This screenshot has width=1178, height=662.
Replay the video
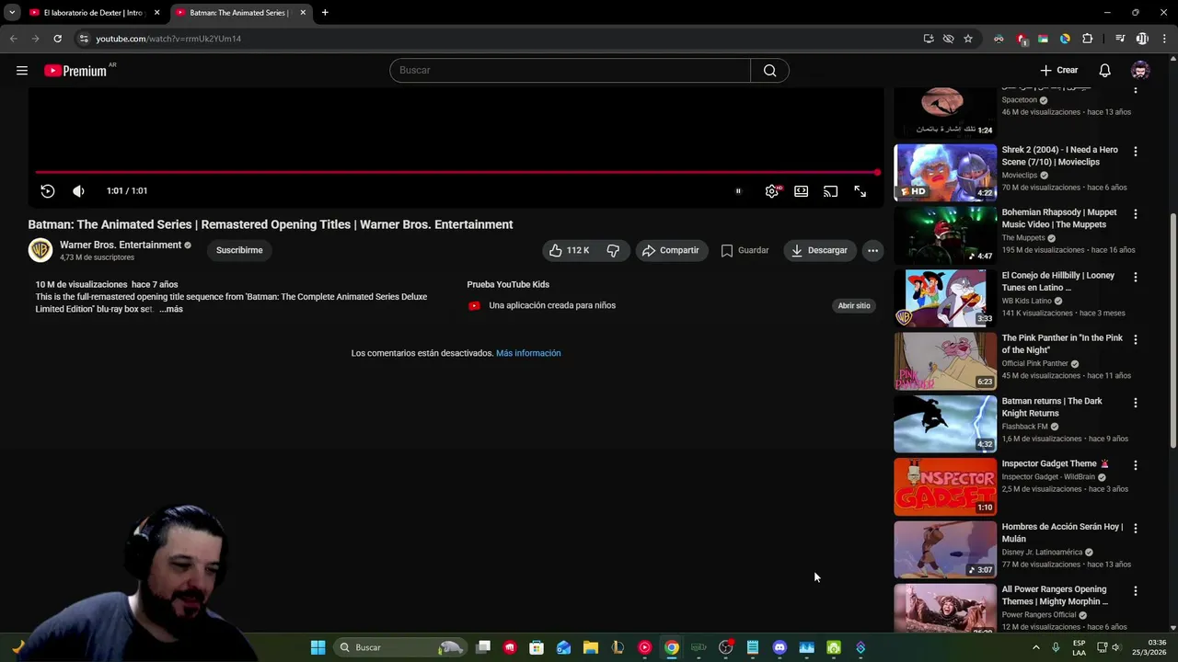tap(48, 191)
